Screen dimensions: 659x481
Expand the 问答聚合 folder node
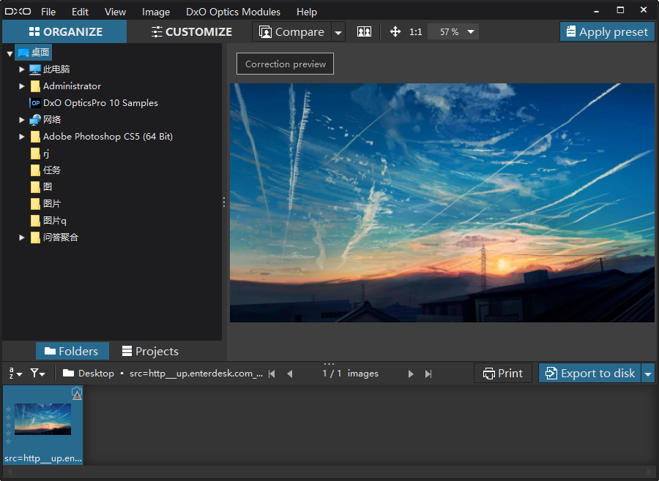[22, 237]
